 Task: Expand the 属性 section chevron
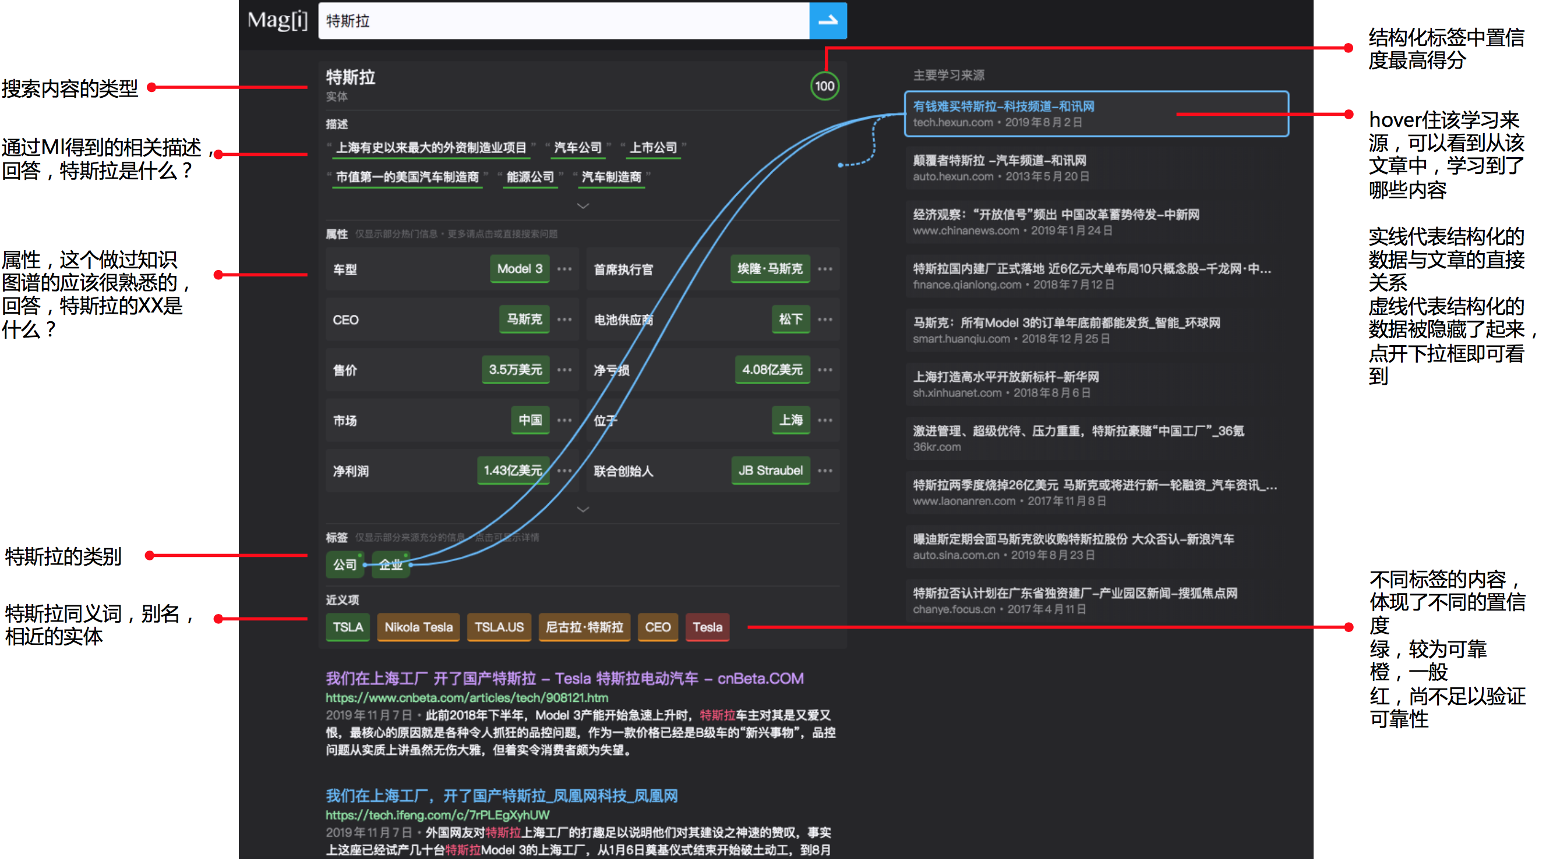pos(583,510)
